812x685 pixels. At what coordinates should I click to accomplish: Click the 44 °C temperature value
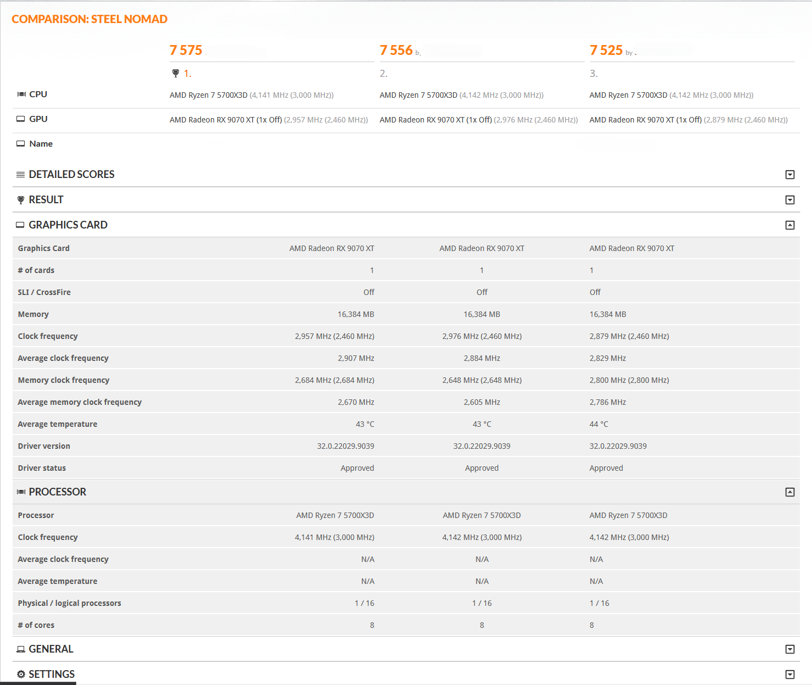599,424
